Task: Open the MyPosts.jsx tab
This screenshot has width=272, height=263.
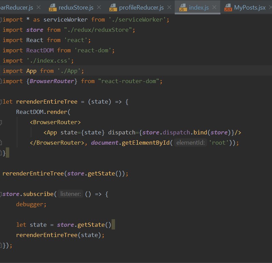Action: 249,8
